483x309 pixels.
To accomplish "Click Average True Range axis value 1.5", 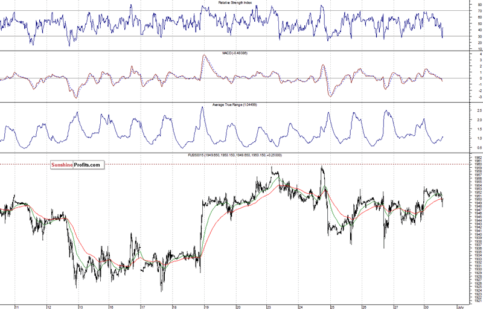I will (x=479, y=129).
